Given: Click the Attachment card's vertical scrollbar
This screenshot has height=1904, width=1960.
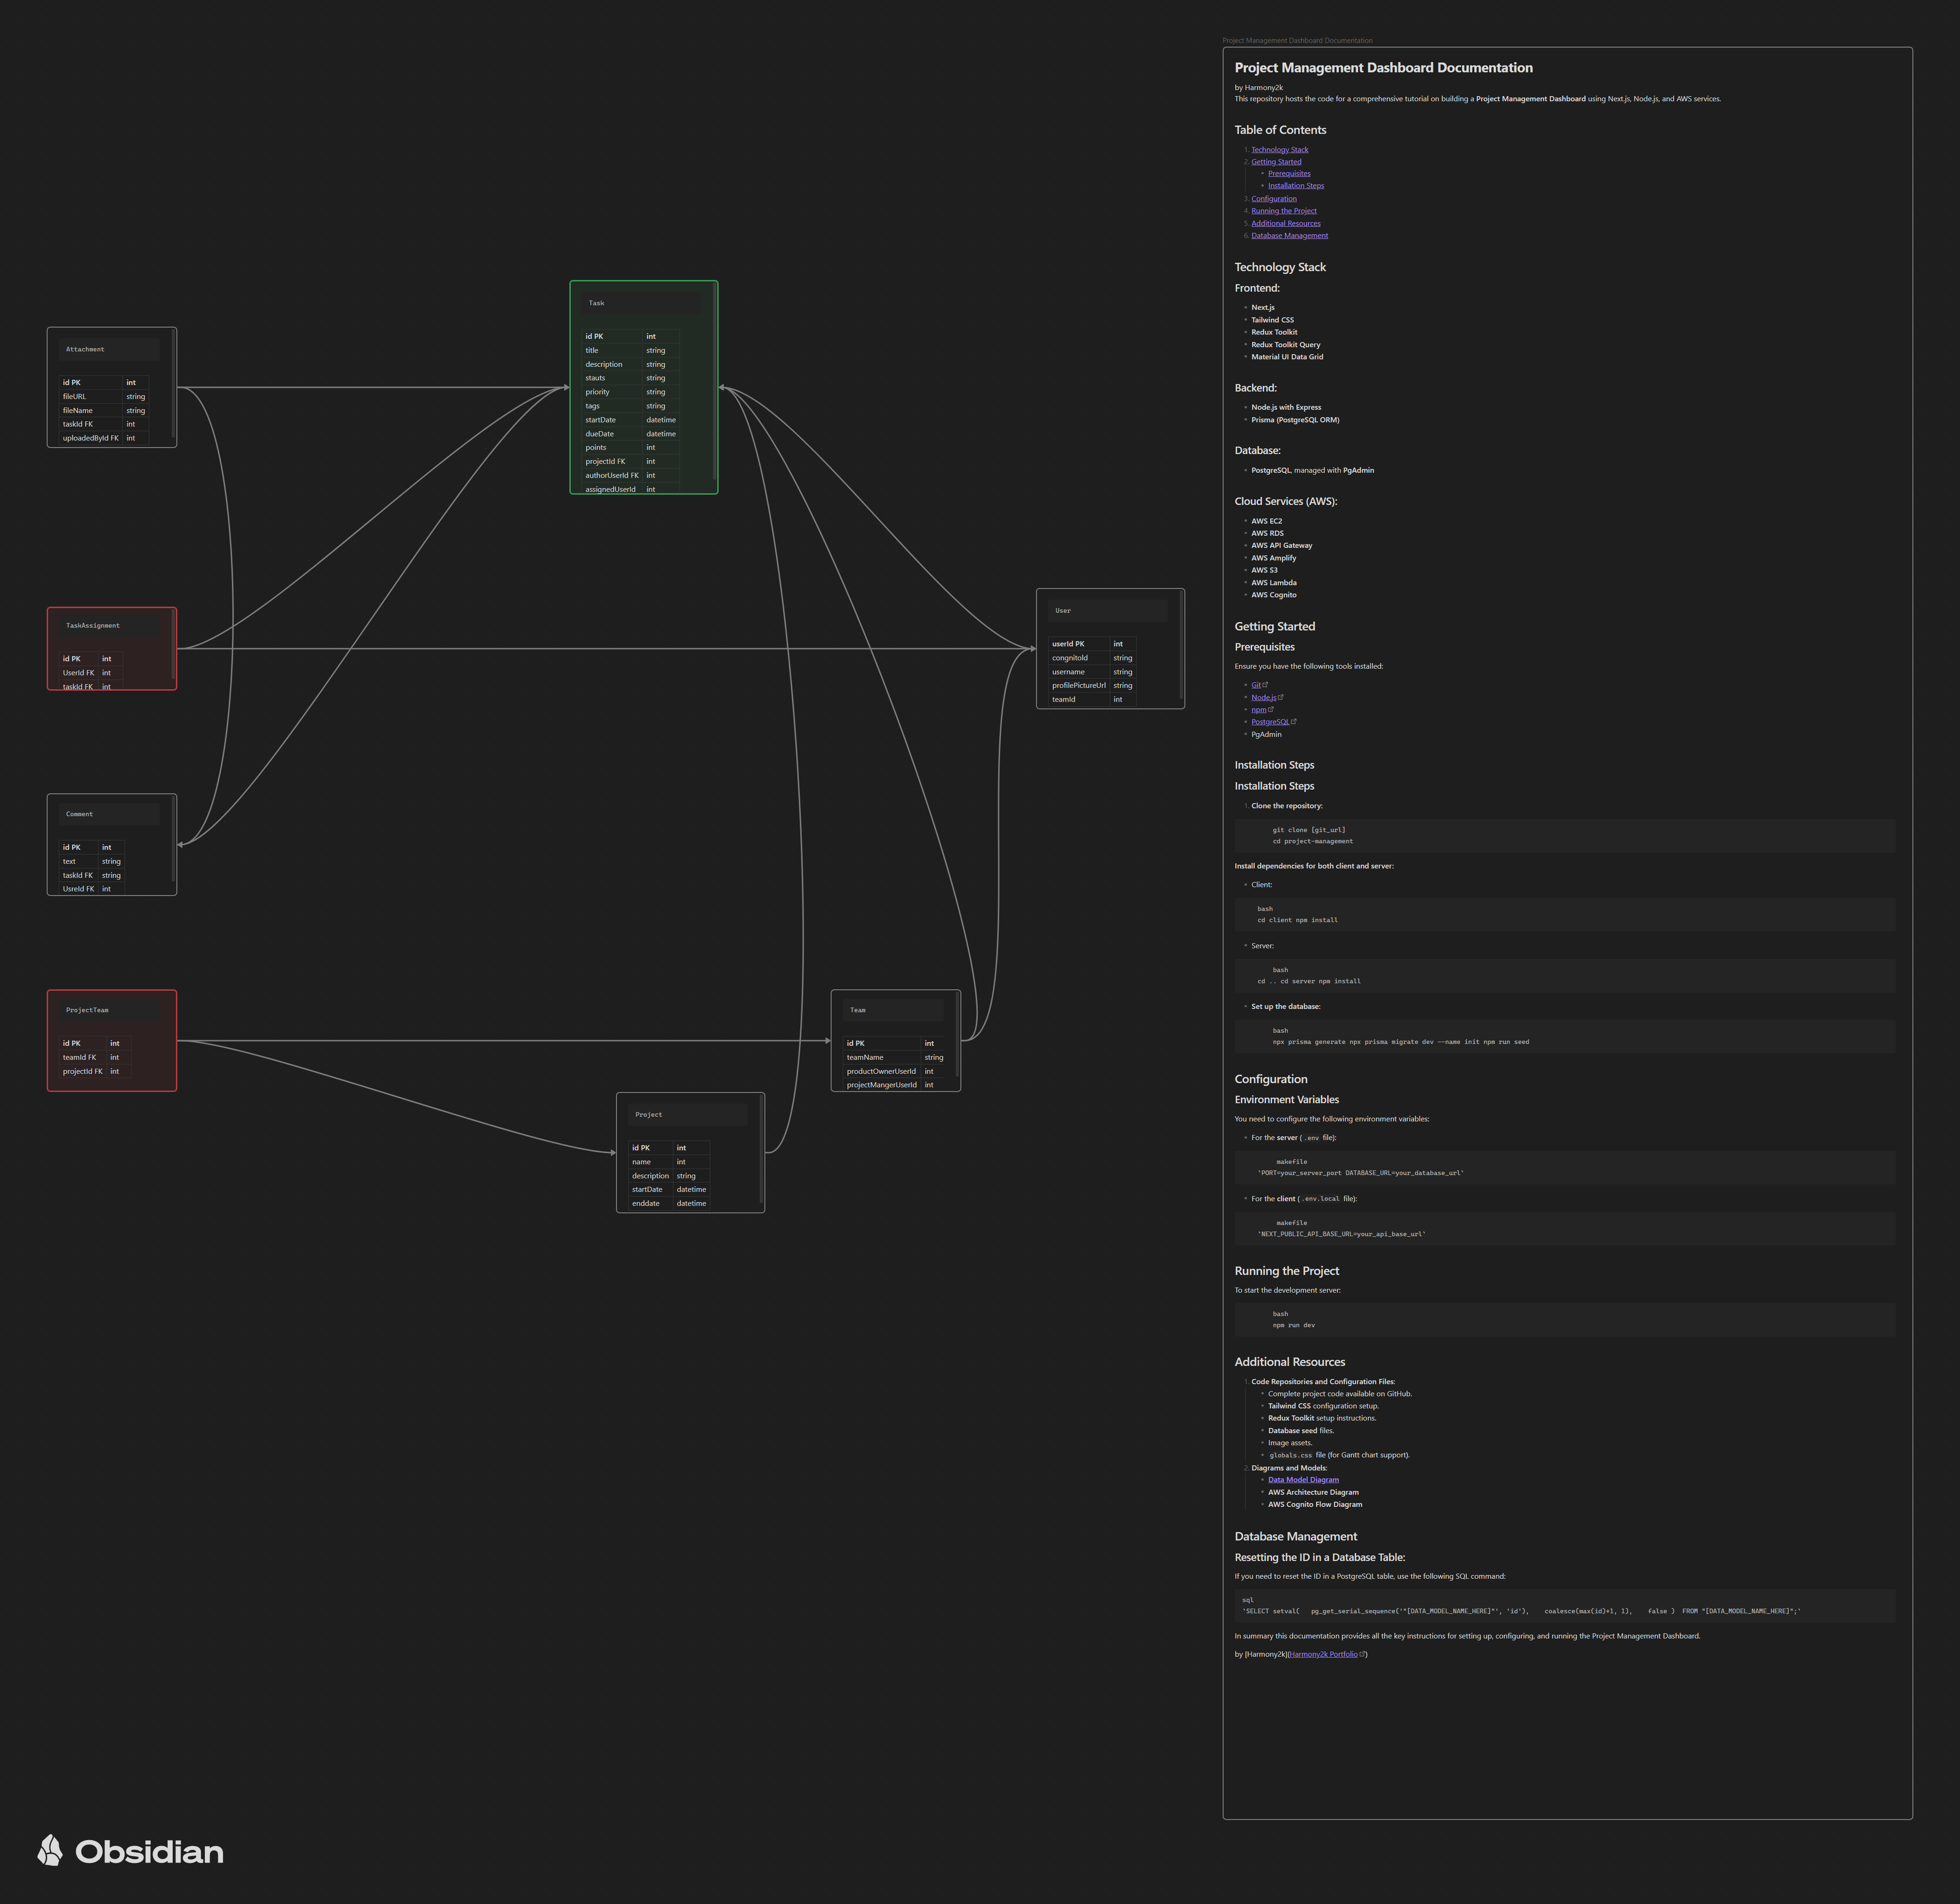Looking at the screenshot, I should click(173, 384).
